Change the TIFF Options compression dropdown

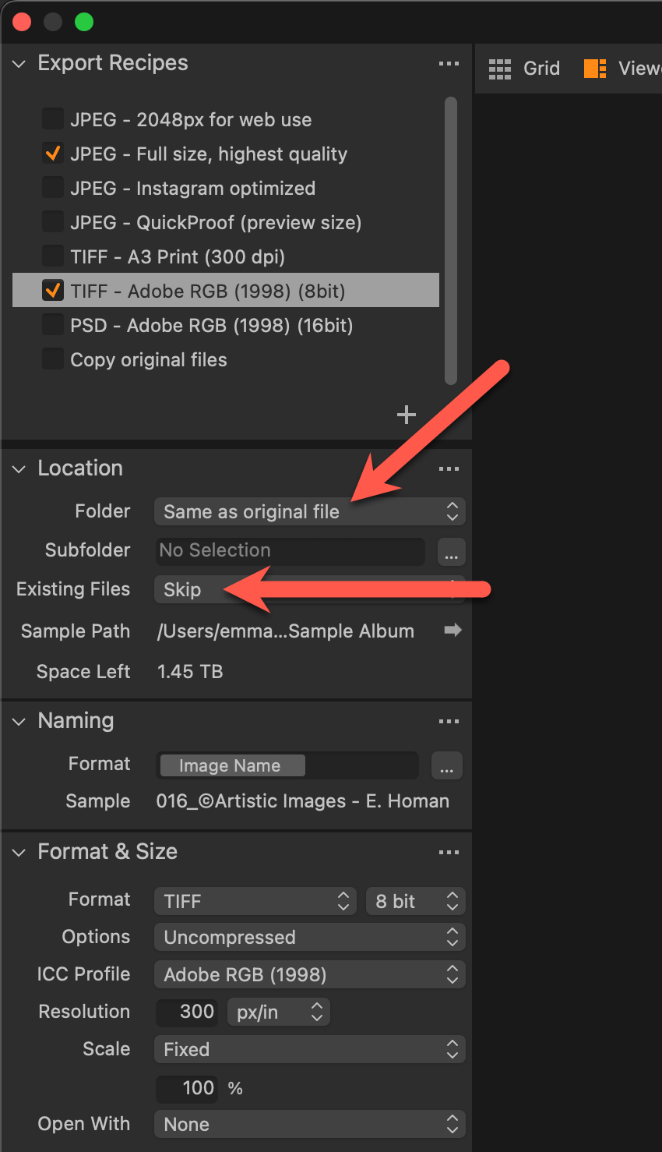point(309,937)
